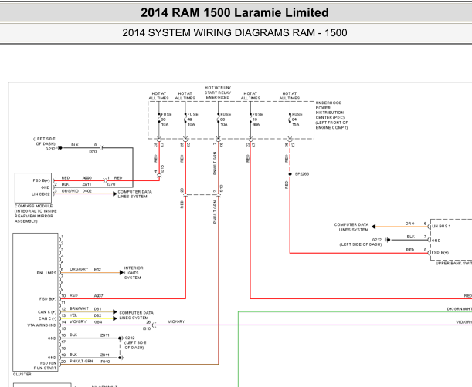Click arrowhead pointing to Interior Lights System
The height and width of the screenshot is (387, 472).
pyautogui.click(x=121, y=273)
